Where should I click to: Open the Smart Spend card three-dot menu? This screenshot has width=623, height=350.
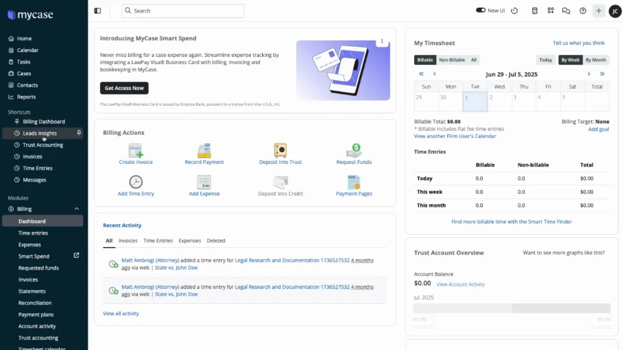382,41
